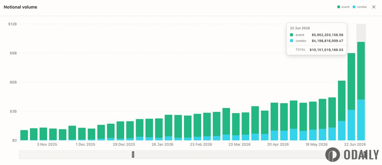Click event value $5,952,203,156.56 in tooltip
Image resolution: width=382 pixels, height=165 pixels.
(x=328, y=35)
